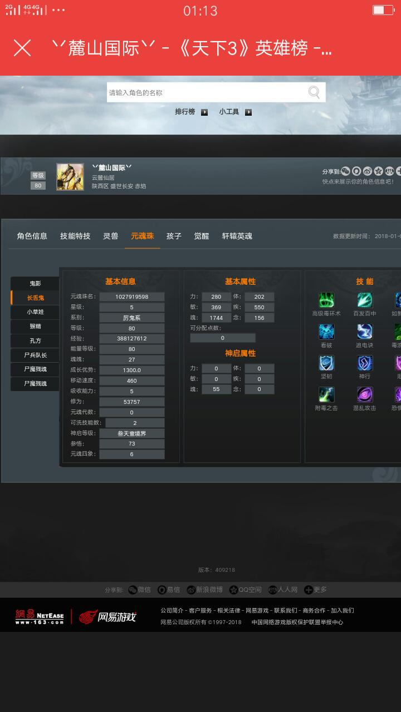Screen dimensions: 401x712
Task: Switch to the 觉醒 tab
Action: 202,236
